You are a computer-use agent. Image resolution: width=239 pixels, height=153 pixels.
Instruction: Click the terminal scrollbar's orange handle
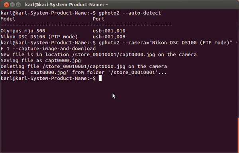click(238, 135)
